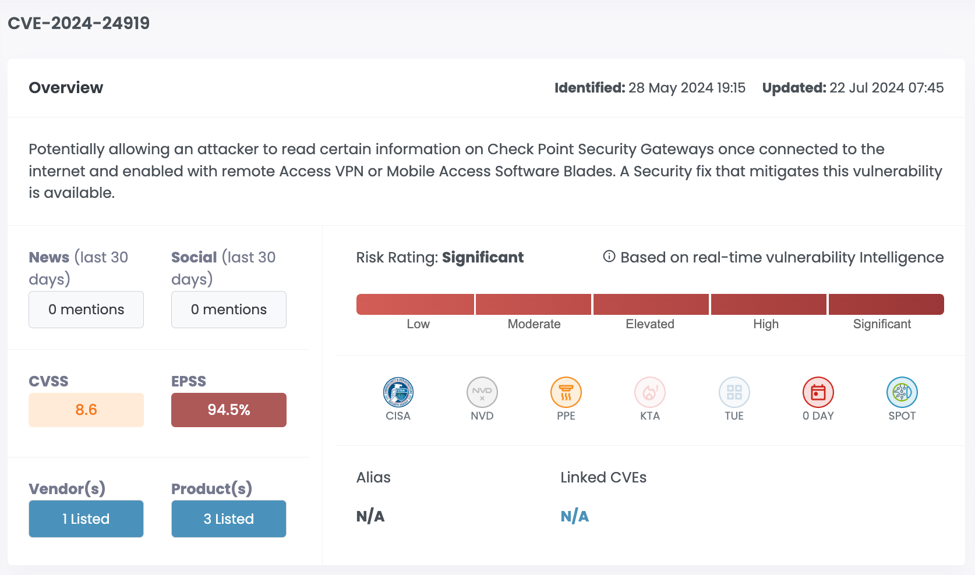Open the News 0 mentions box
The height and width of the screenshot is (575, 975).
click(x=86, y=310)
